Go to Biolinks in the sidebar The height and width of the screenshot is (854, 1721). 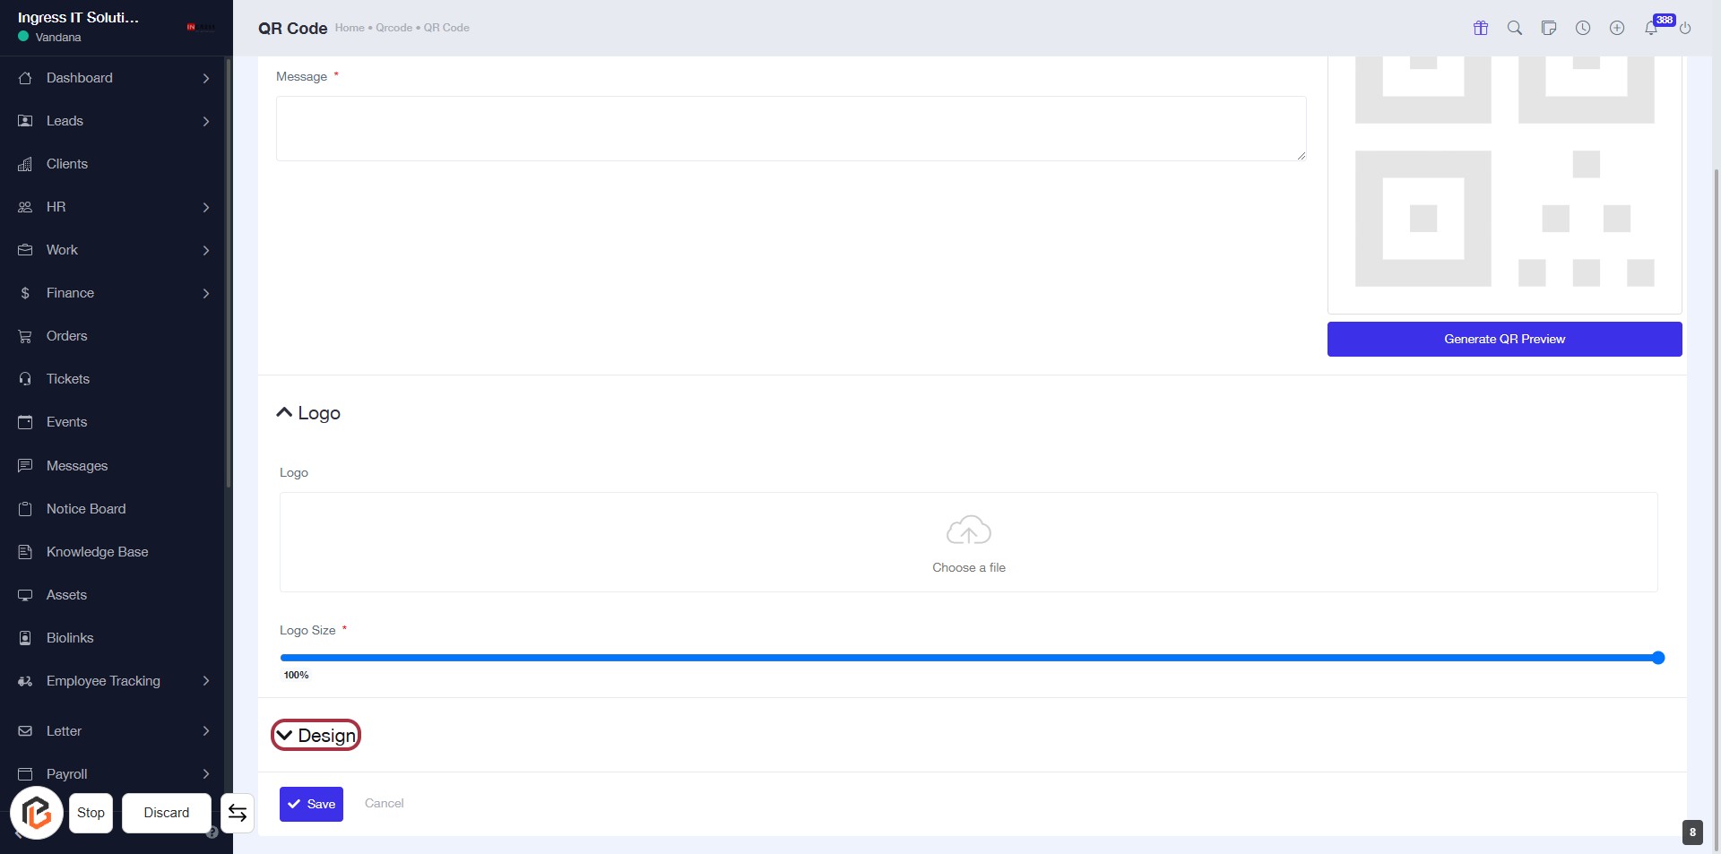[70, 638]
